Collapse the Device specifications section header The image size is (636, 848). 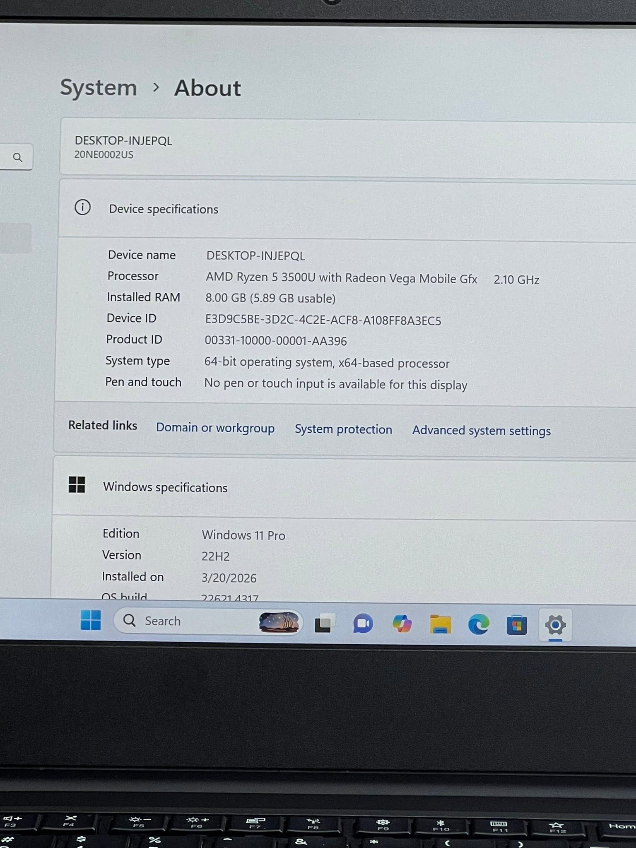click(x=347, y=210)
